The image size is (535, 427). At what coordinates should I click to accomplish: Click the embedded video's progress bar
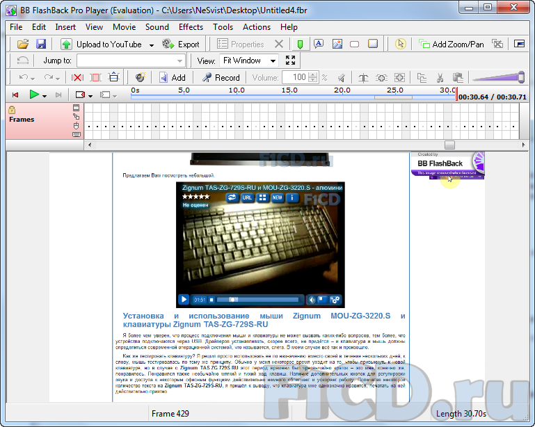257,300
